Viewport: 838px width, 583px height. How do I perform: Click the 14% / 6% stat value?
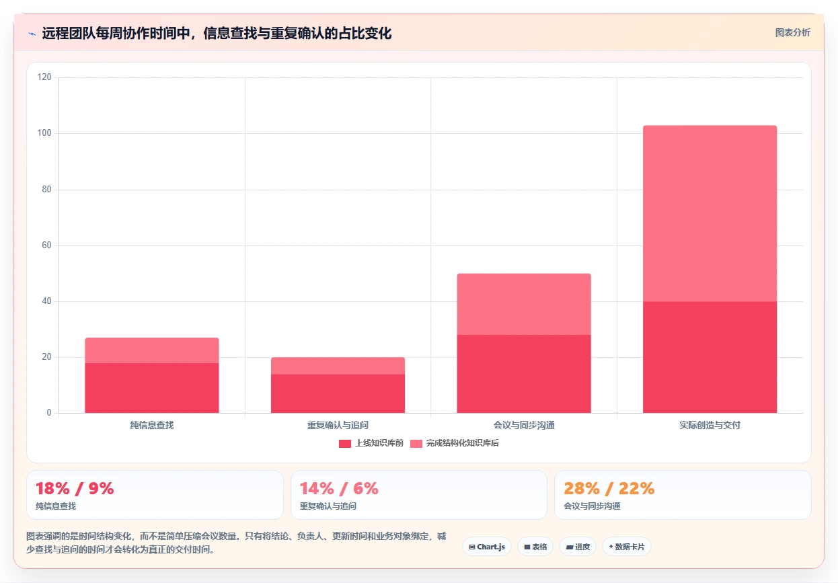[x=339, y=489]
